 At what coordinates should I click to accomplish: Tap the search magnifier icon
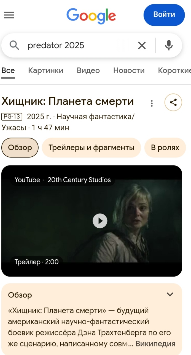click(x=14, y=45)
